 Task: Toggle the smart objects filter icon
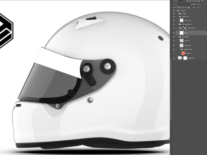coord(199,1)
